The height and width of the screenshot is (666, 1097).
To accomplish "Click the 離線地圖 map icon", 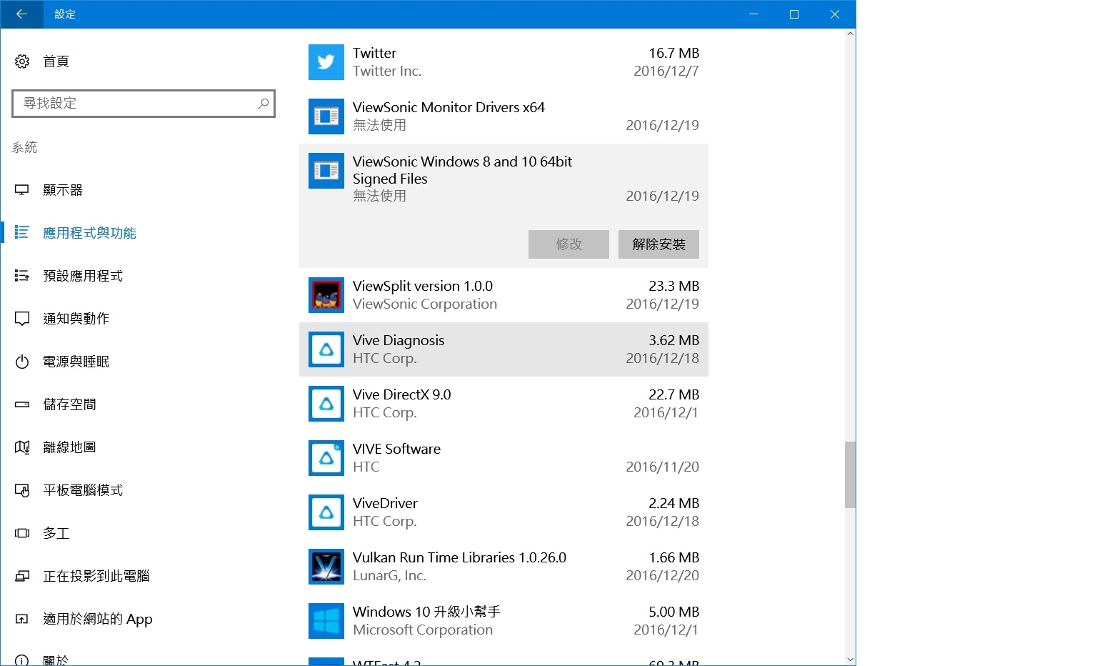I will click(22, 447).
